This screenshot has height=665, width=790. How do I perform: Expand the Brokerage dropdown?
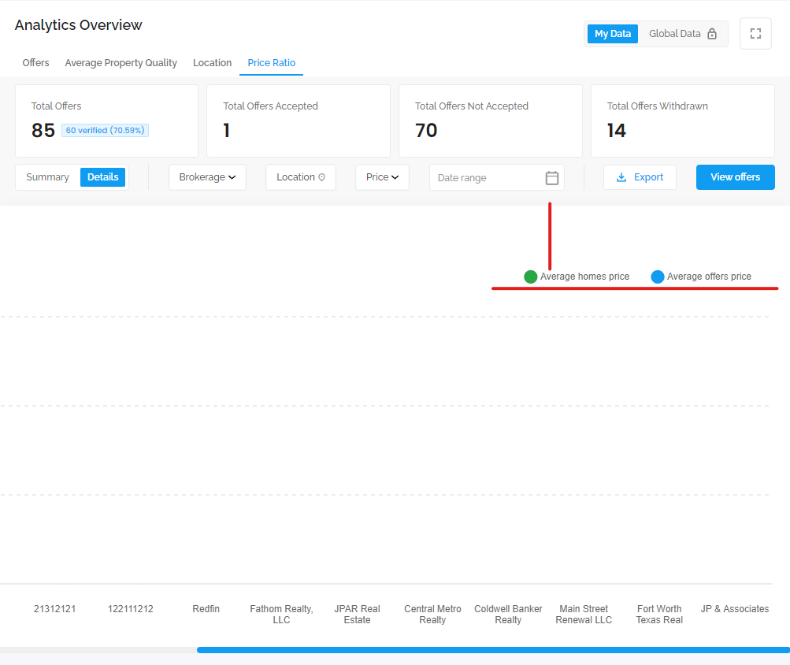(207, 177)
